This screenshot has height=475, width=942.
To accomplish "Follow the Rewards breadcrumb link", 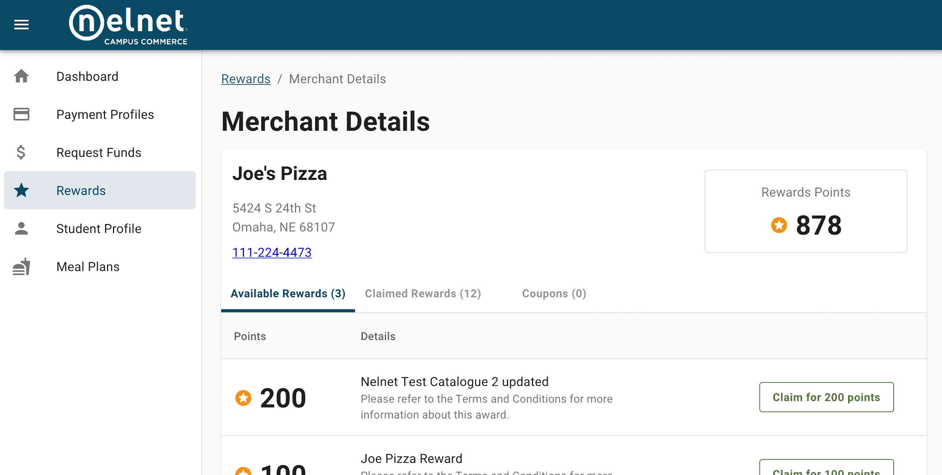I will (246, 79).
